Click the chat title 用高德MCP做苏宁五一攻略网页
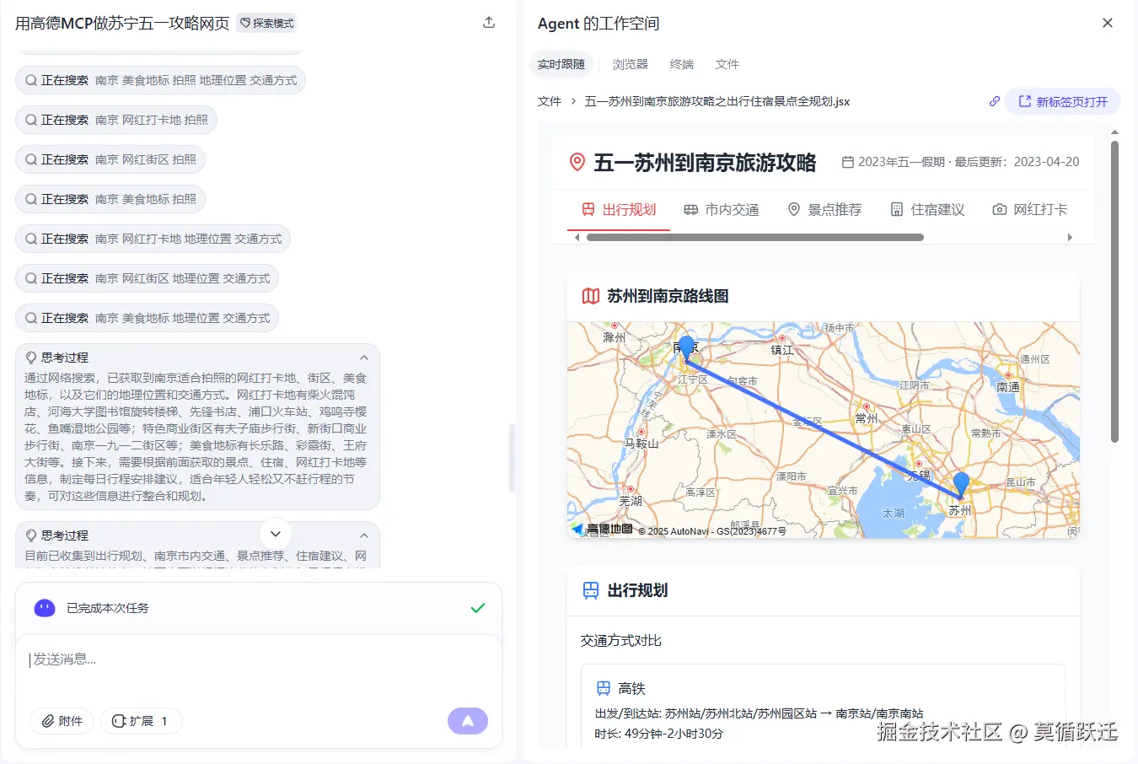The width and height of the screenshot is (1138, 764). (x=122, y=24)
